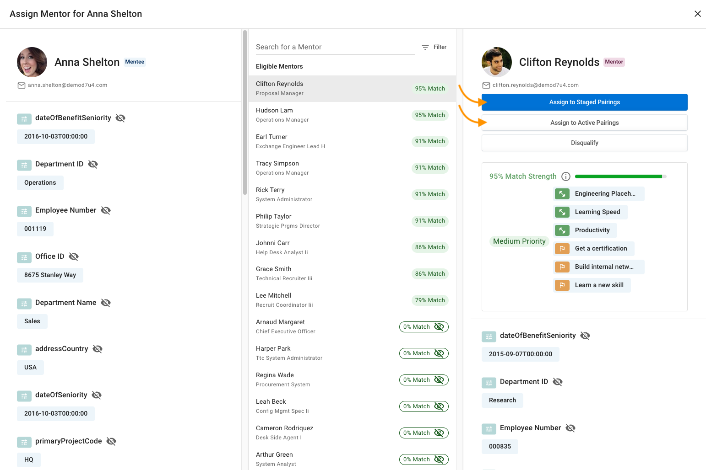Toggle visibility eye on Harper Park's 0% Match

(x=439, y=353)
